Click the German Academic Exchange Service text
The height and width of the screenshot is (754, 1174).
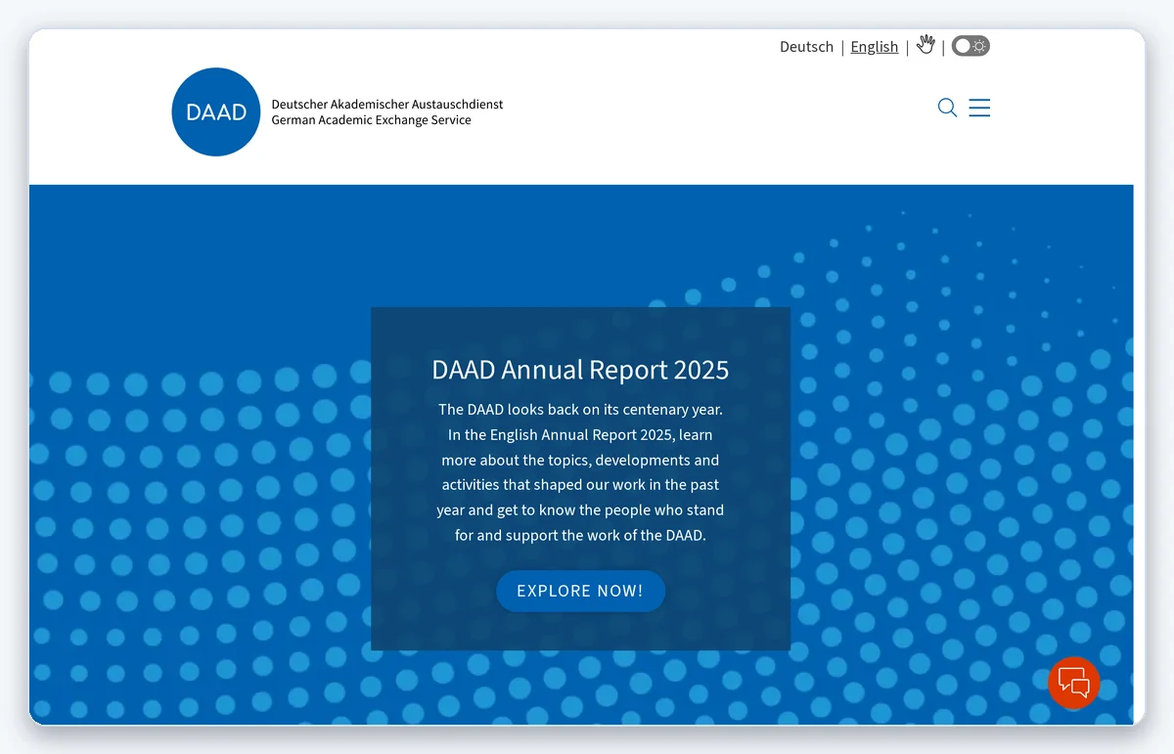pos(371,120)
